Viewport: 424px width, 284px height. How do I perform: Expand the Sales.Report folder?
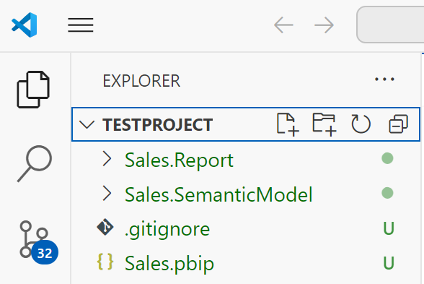tap(107, 159)
